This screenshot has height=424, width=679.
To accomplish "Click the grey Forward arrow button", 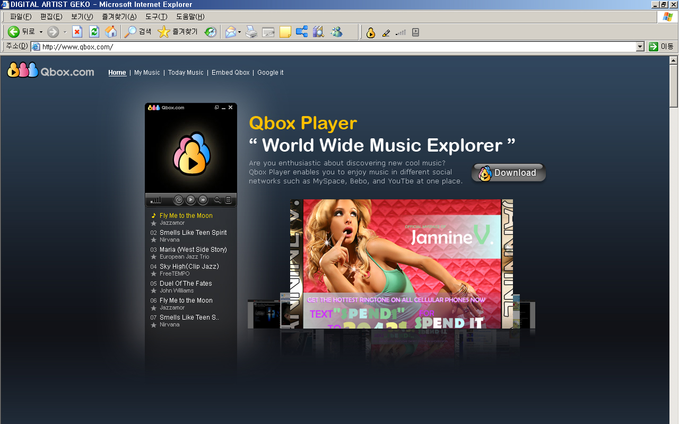I will 53,32.
